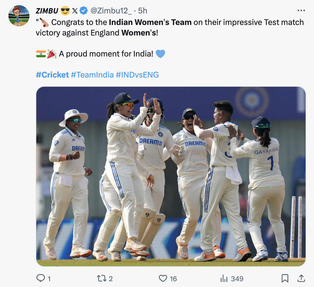Follow the #INDvsENG hashtag link
The height and width of the screenshot is (287, 314).
coord(137,75)
